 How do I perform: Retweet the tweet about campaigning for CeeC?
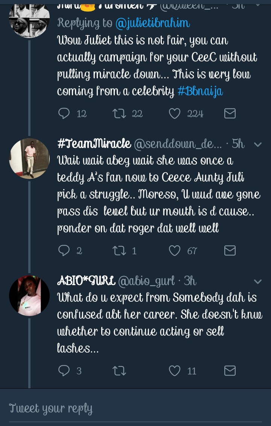click(119, 113)
